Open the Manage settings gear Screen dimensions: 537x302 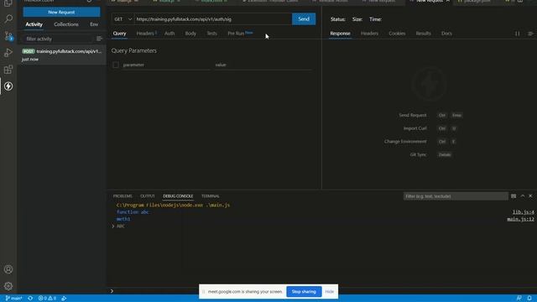point(8,286)
